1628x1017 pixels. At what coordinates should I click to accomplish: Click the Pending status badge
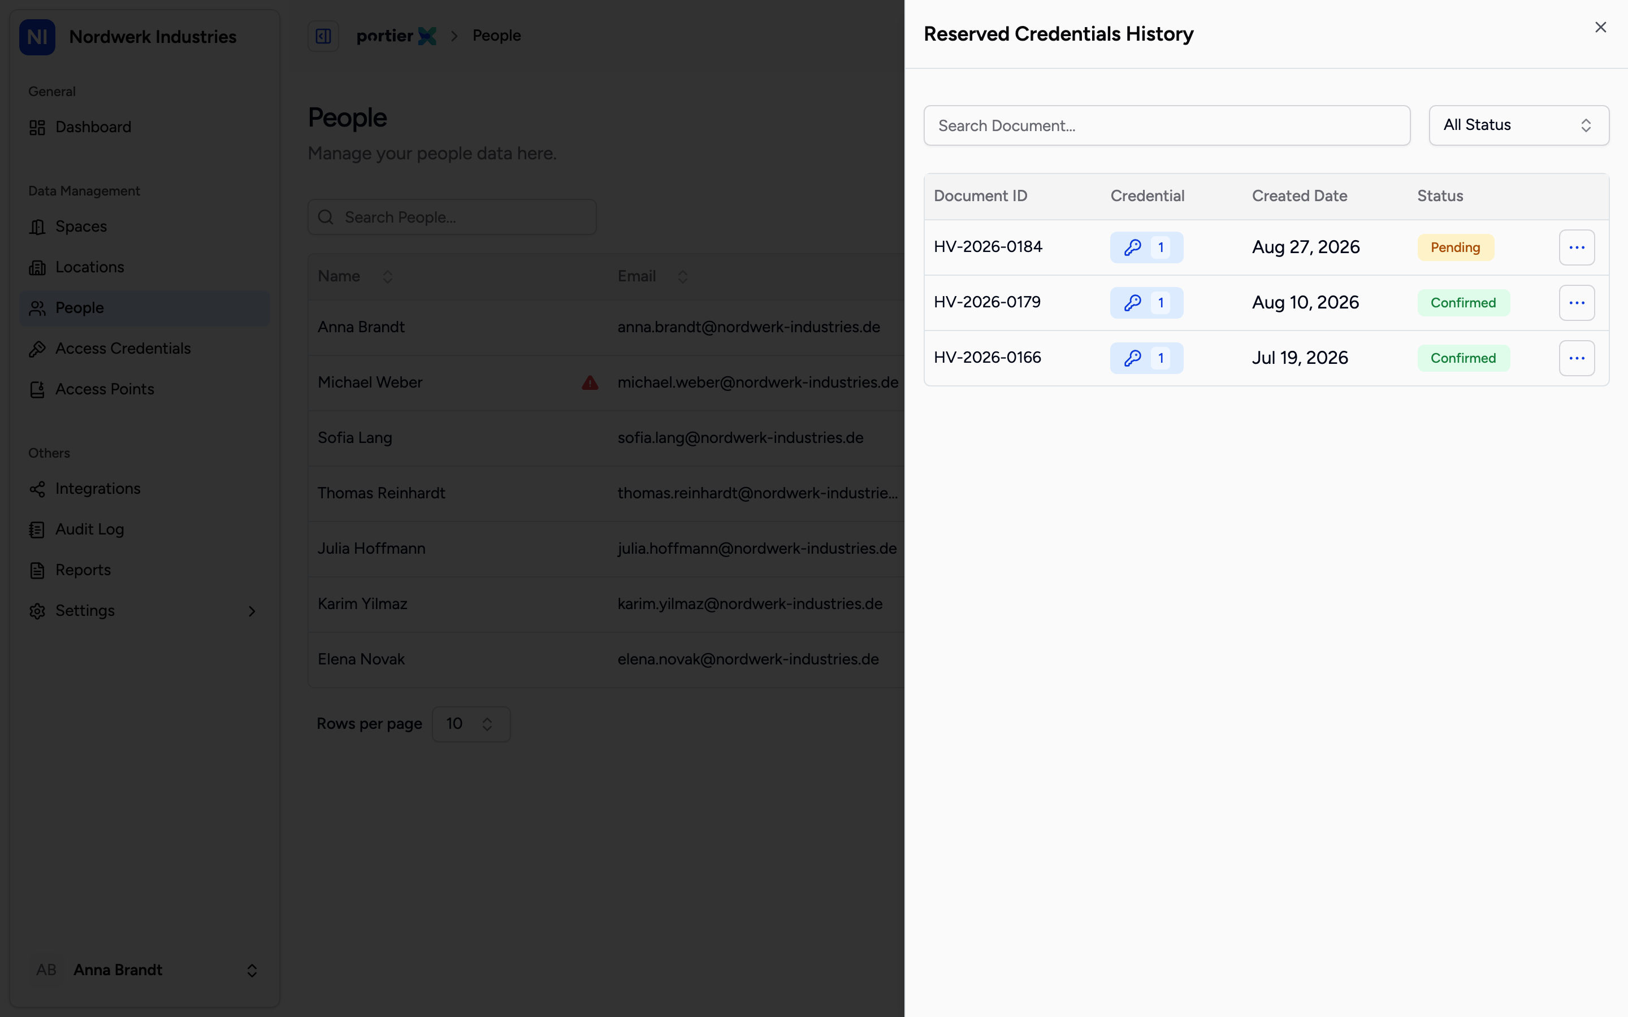click(x=1455, y=247)
